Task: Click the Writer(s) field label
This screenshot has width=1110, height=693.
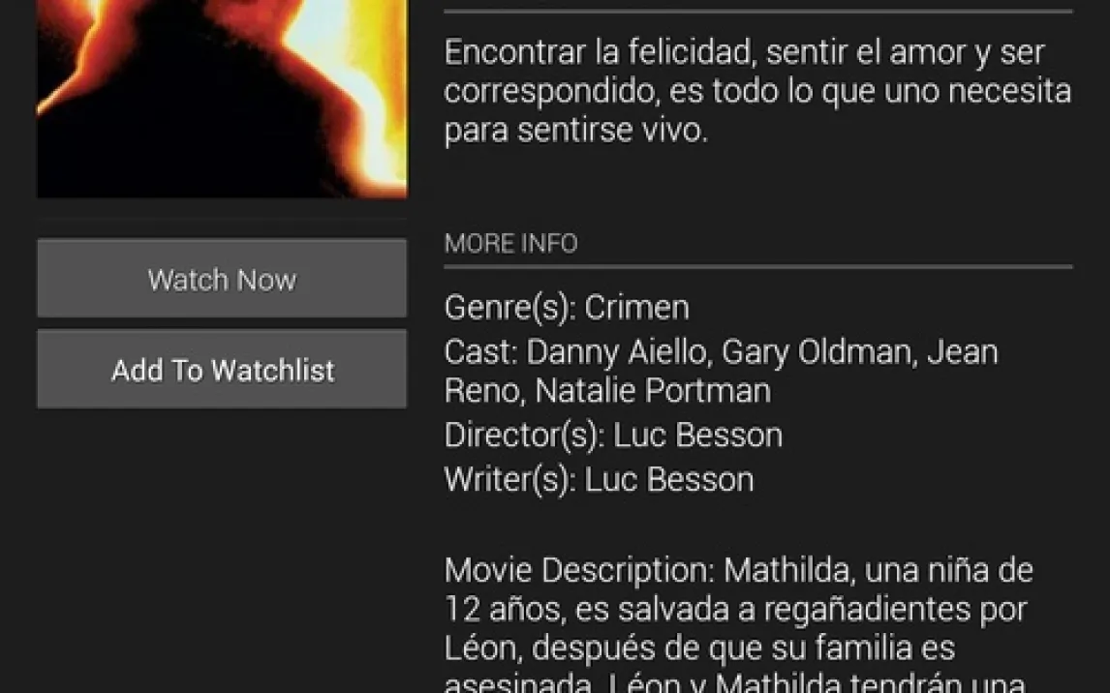Action: [509, 480]
